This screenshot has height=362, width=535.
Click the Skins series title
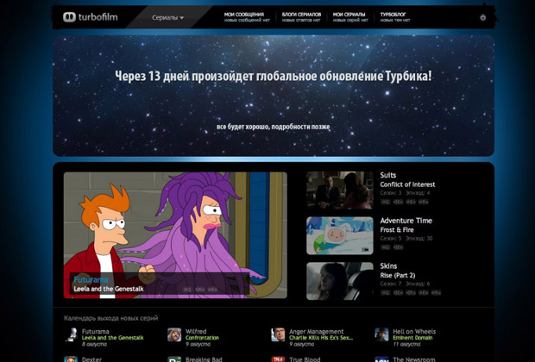(388, 265)
